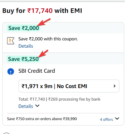Click the Total ₹17,740 processing fee text
The width and height of the screenshot is (125, 134).
coord(59,99)
